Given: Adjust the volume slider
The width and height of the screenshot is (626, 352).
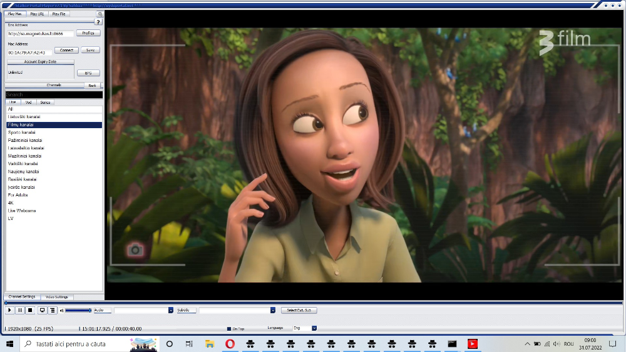Looking at the screenshot, I should (x=78, y=310).
